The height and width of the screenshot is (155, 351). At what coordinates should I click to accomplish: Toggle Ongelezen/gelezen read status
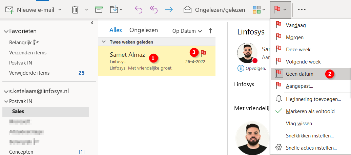pyautogui.click(x=214, y=10)
